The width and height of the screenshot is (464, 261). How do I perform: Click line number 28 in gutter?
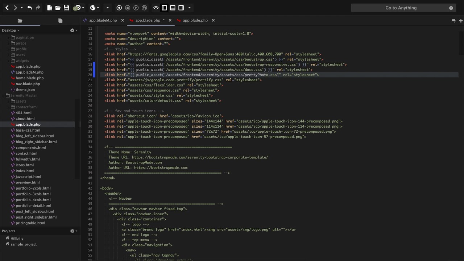(90, 116)
